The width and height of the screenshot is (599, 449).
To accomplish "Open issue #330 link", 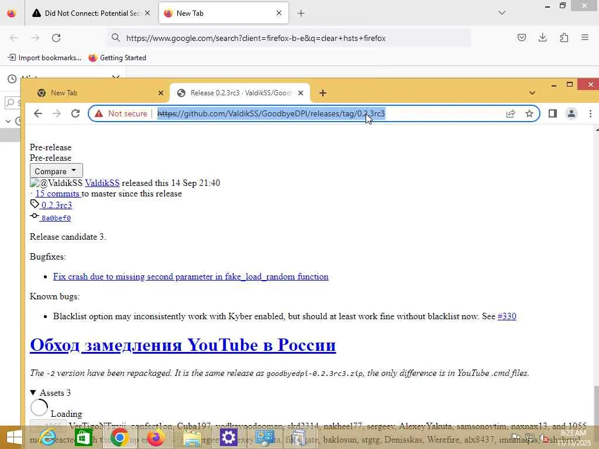I will coord(507,316).
